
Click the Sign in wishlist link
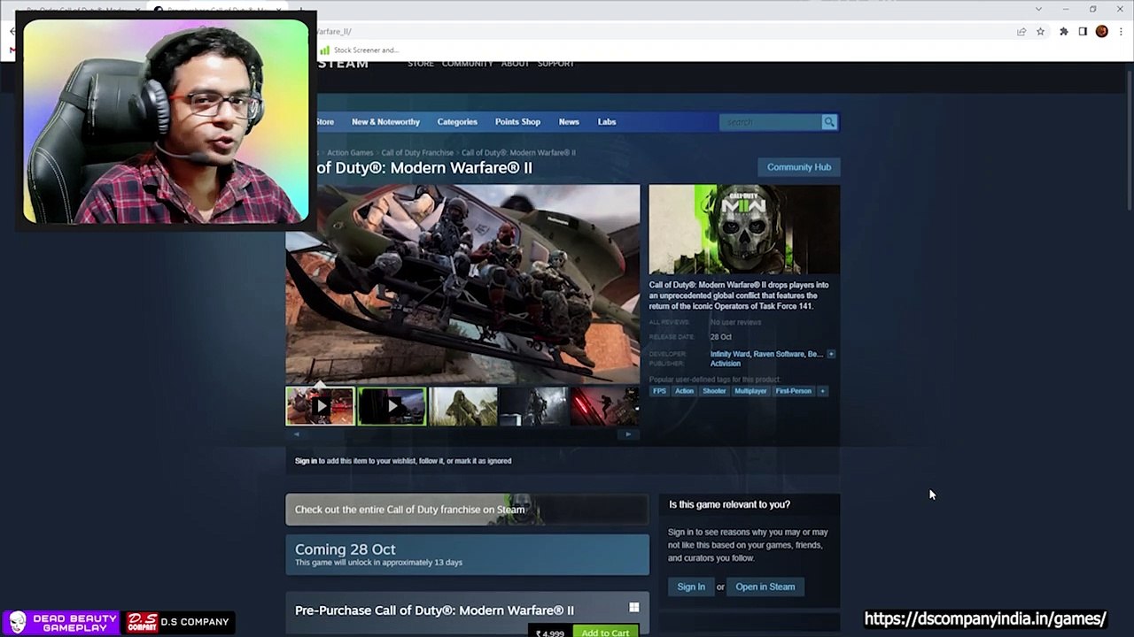[x=306, y=461]
